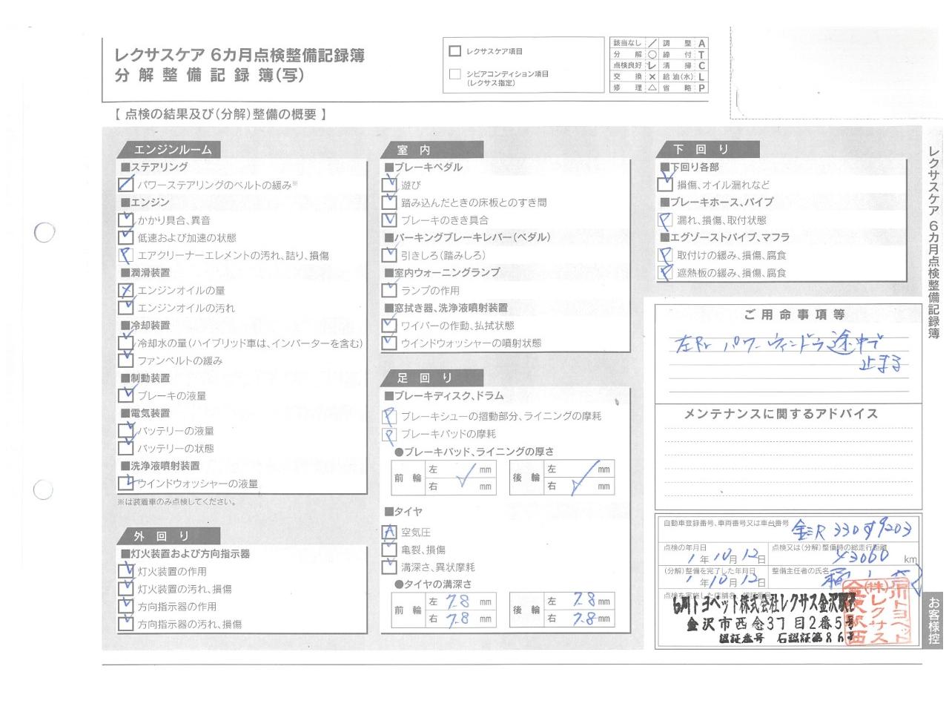Tick the 踏み込んだときの床板とのすき間 checkbox
The height and width of the screenshot is (712, 949).
(389, 202)
